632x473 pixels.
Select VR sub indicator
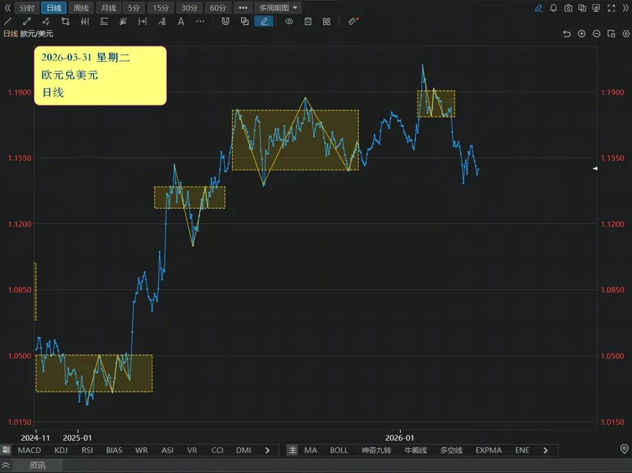pos(193,450)
